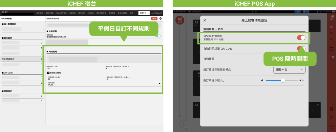Expand the 適用星期 weekday dropdown
Image resolution: width=336 pixels, height=132 pixels.
click(159, 84)
